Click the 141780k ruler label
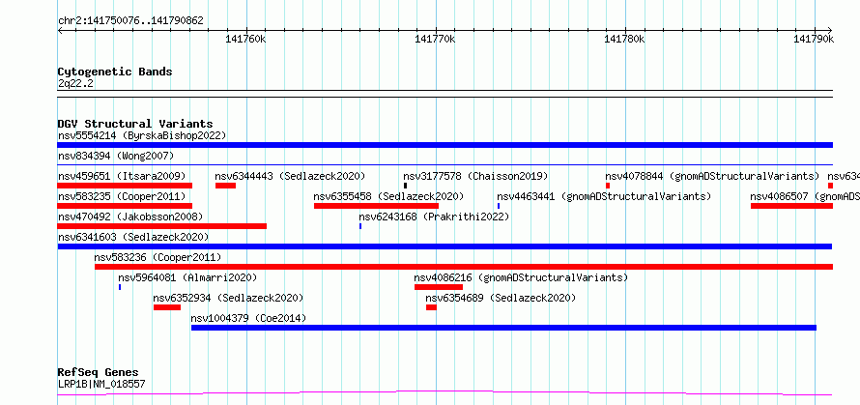 [624, 39]
